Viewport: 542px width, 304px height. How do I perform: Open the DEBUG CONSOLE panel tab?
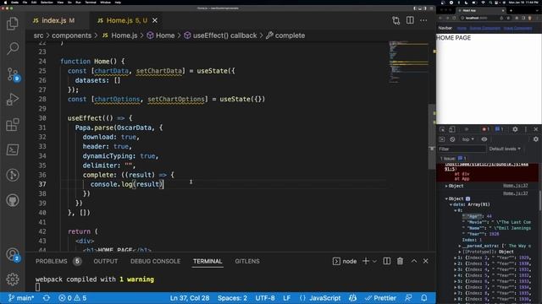coord(155,261)
